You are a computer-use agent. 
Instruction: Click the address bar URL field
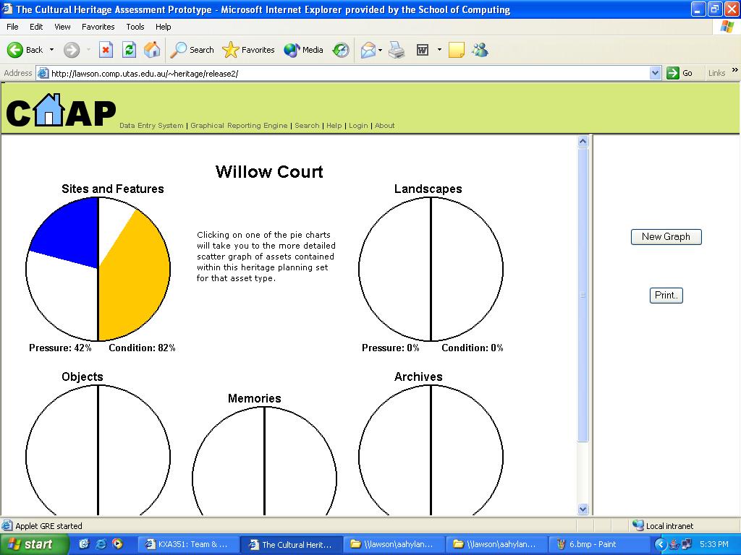[x=349, y=73]
